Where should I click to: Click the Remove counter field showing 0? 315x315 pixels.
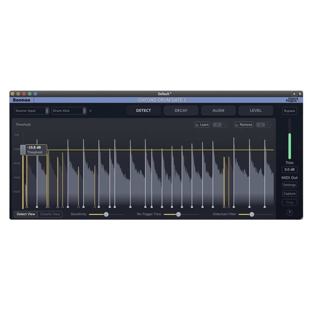click(x=260, y=125)
